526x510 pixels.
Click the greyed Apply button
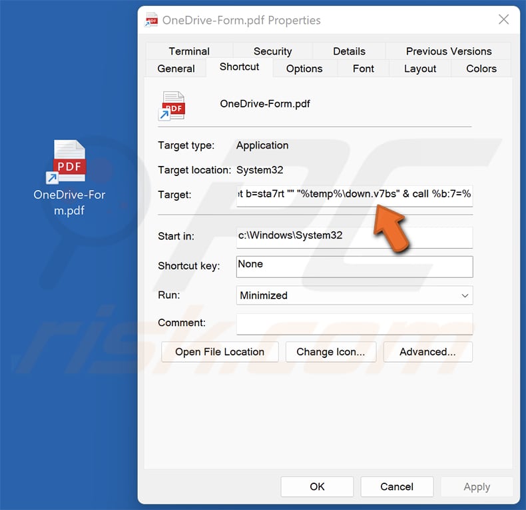click(x=477, y=487)
